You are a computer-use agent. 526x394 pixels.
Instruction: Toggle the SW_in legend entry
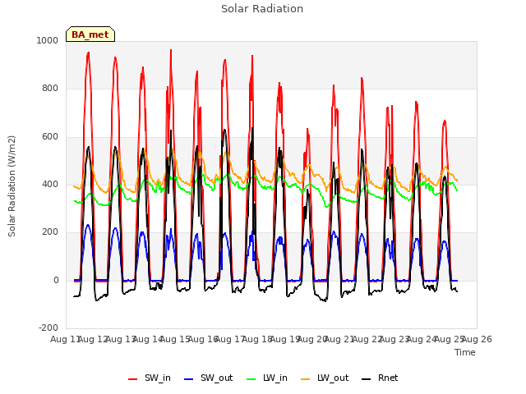[150, 378]
